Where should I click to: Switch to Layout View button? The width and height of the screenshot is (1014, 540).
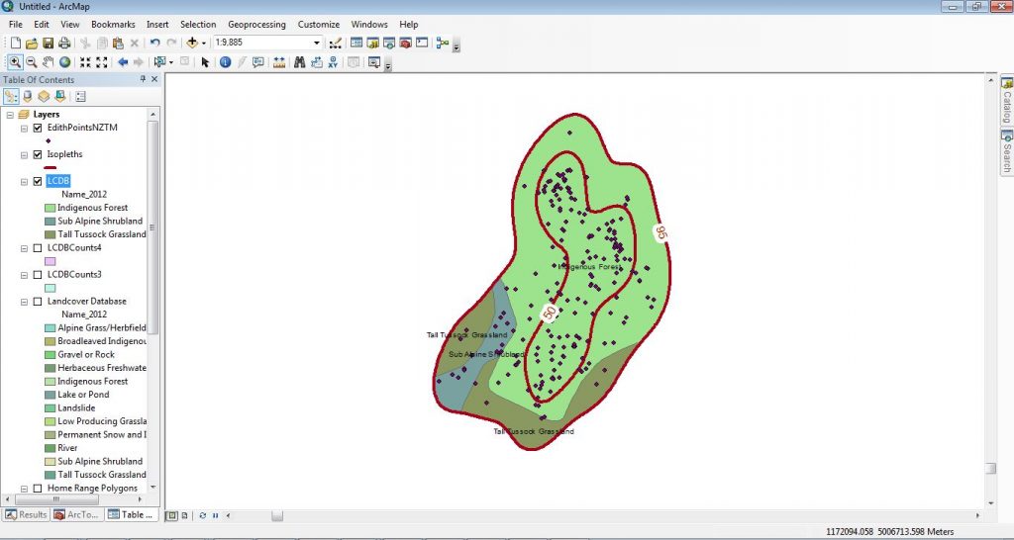[184, 515]
